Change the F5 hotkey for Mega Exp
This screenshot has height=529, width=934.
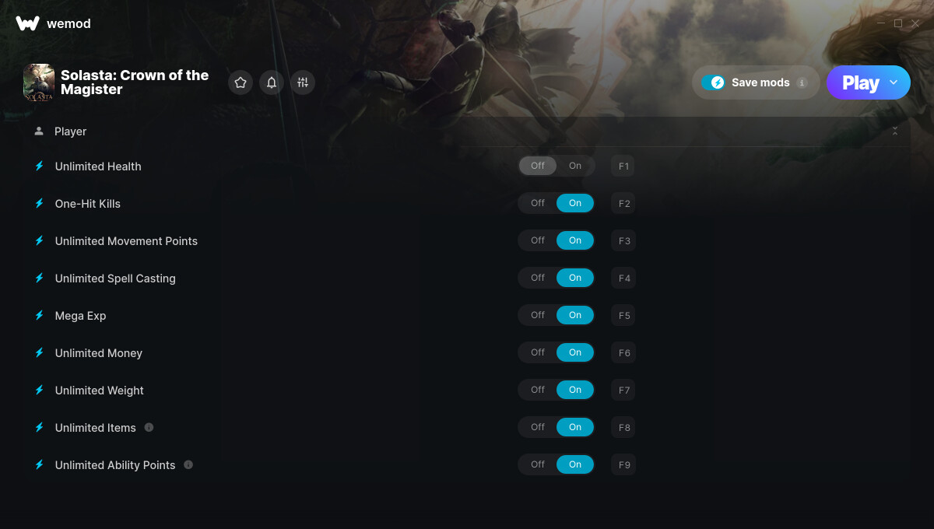(623, 315)
